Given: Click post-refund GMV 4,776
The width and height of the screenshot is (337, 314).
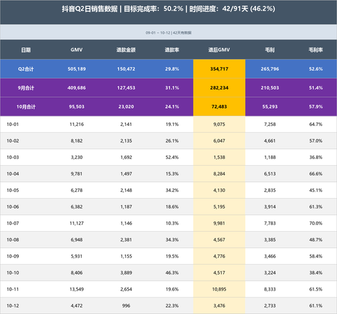Looking at the screenshot, I should point(219,256).
